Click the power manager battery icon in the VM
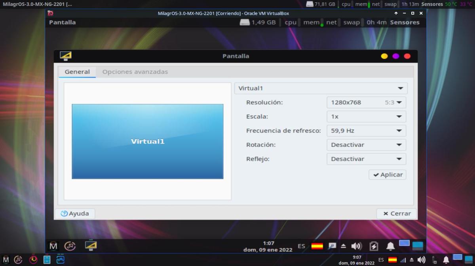Image resolution: width=475 pixels, height=266 pixels. tap(374, 246)
